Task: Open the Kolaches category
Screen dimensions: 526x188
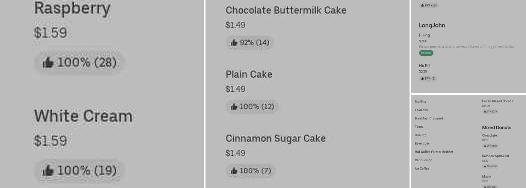Action: click(421, 110)
